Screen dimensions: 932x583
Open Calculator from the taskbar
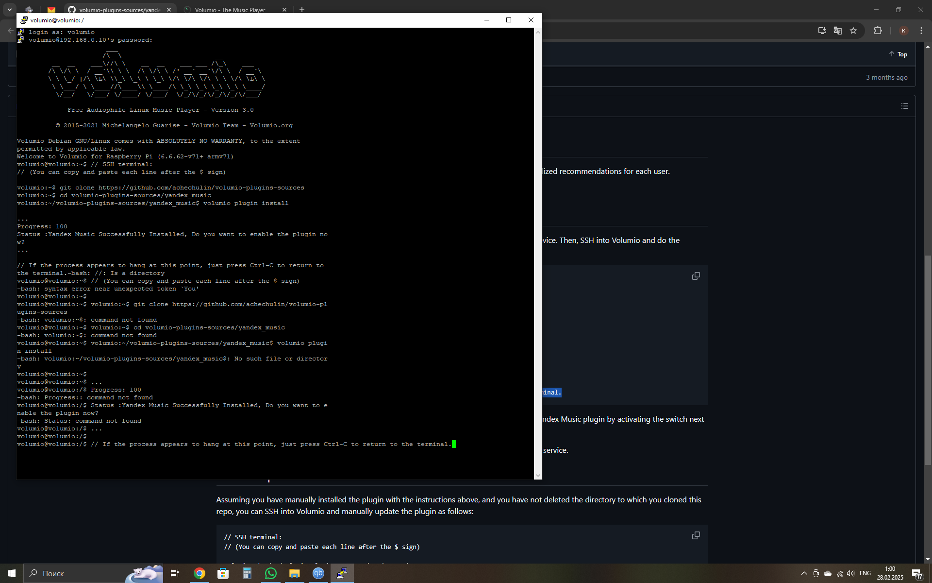(x=247, y=573)
